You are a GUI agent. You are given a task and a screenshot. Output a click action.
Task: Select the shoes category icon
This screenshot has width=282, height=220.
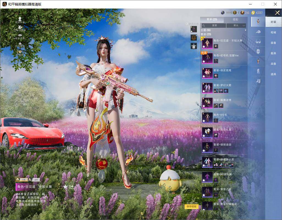click(258, 81)
